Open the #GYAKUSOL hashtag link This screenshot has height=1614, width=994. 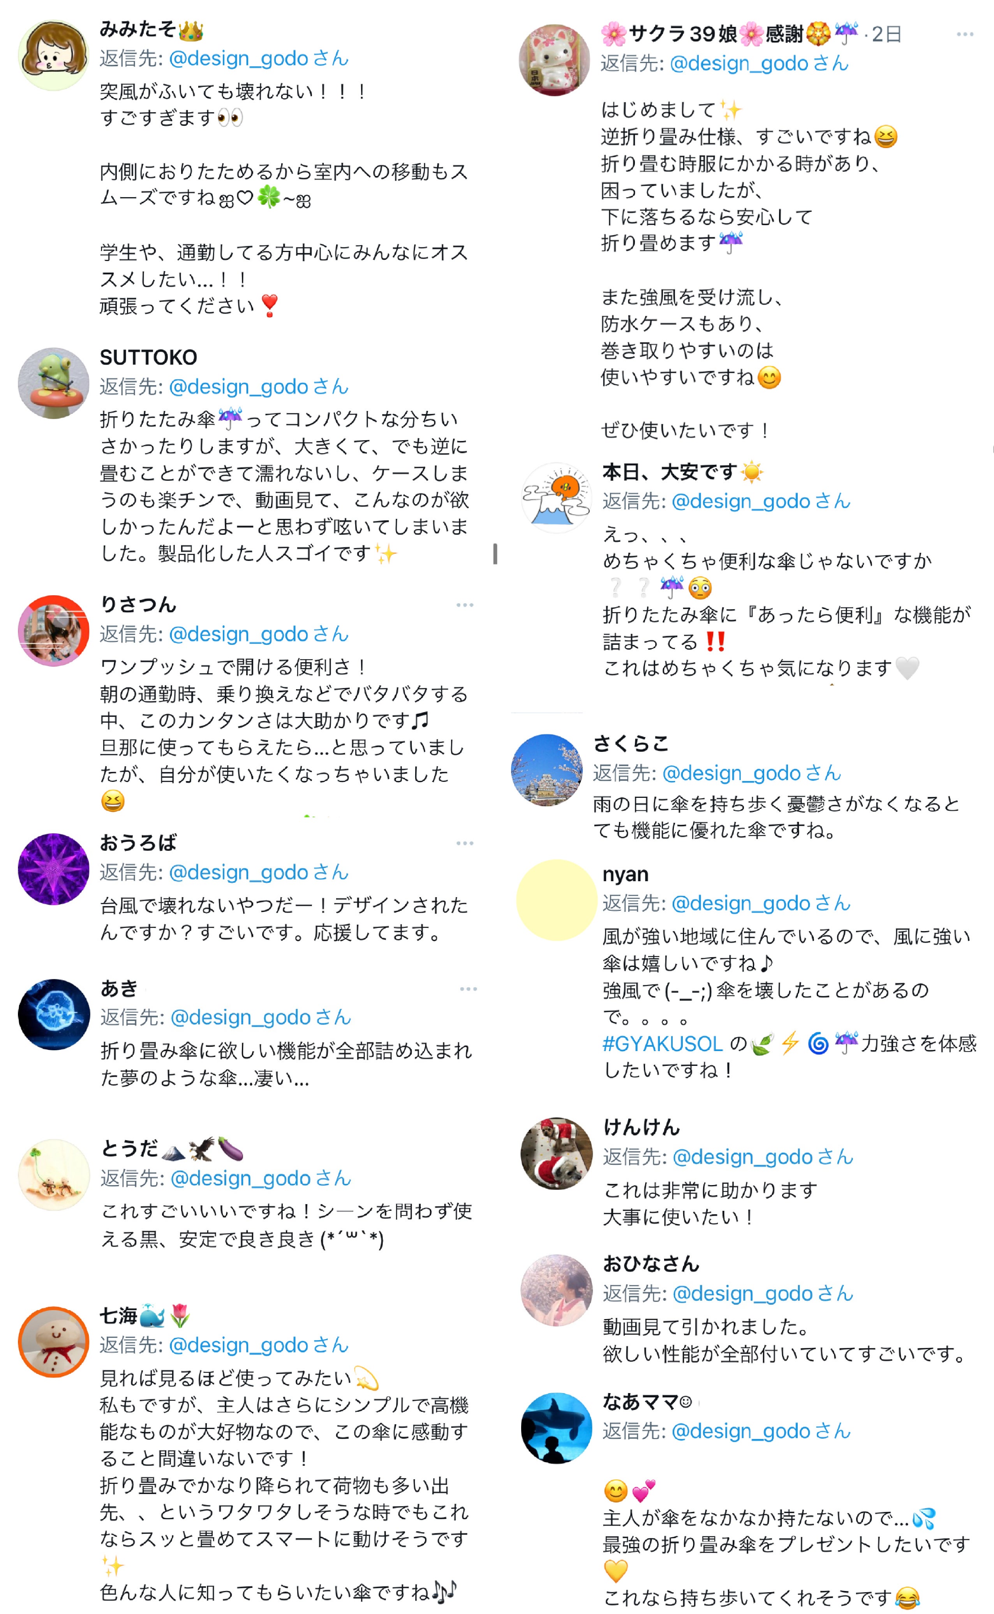[x=663, y=1043]
